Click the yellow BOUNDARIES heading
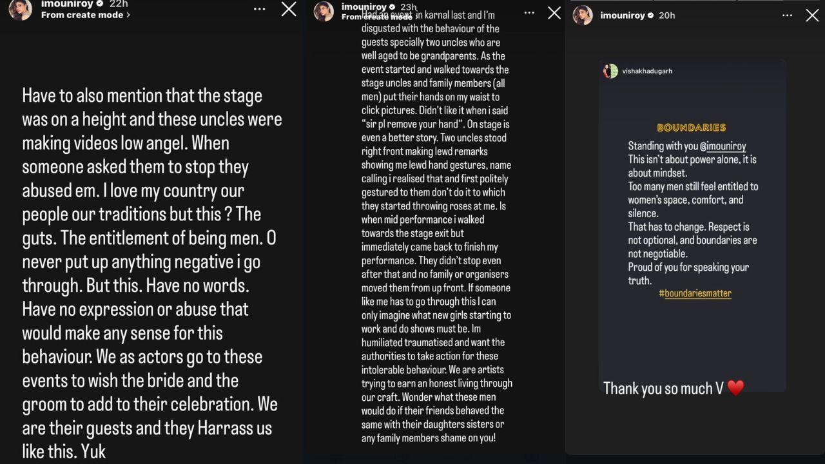This screenshot has width=825, height=464. 691,128
